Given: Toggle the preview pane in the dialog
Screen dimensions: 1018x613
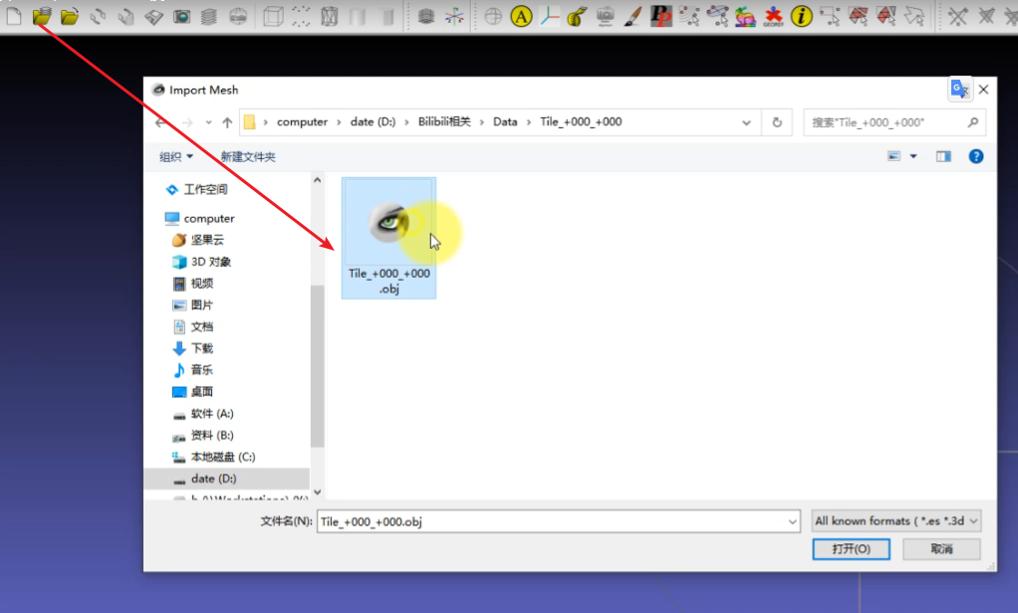Looking at the screenshot, I should point(942,155).
